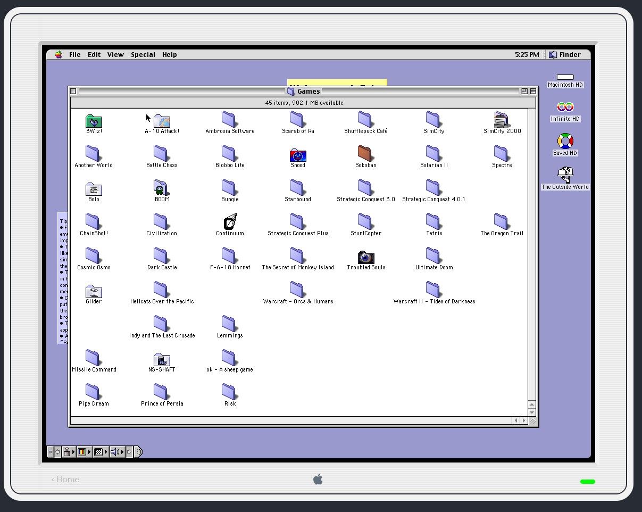Click the Tips note window behind Games

63,278
